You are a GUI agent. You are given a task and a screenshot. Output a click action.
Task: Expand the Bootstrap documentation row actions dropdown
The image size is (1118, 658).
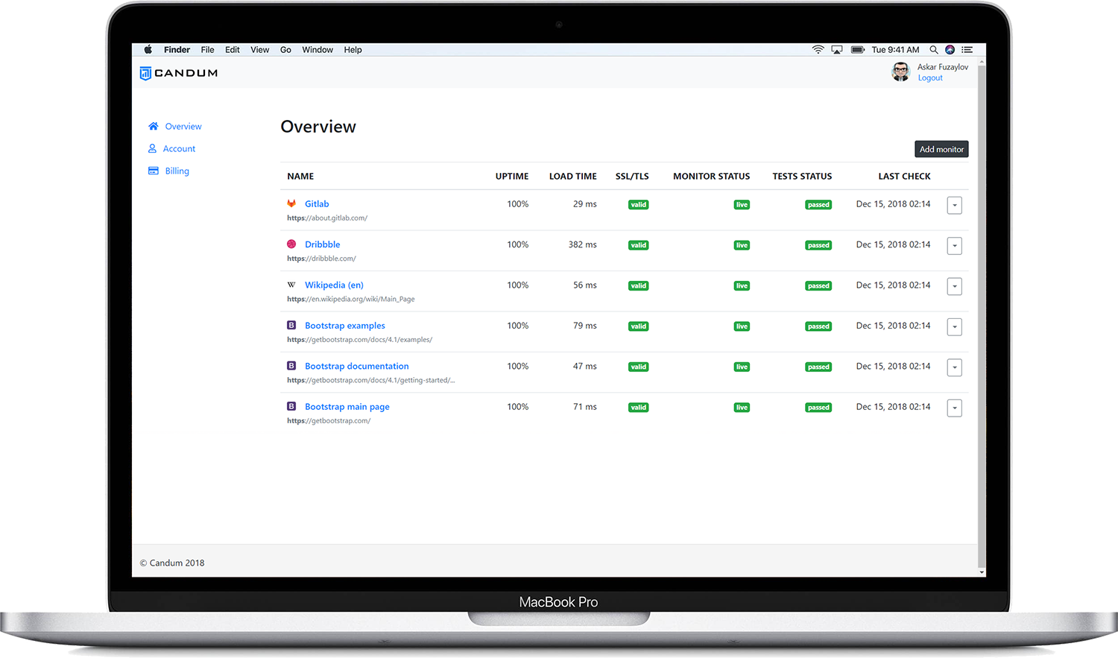(x=955, y=367)
